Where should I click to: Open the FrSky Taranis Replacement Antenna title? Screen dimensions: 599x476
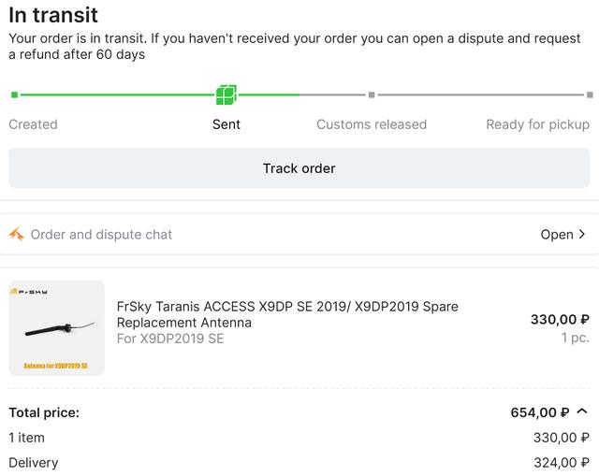coord(287,314)
